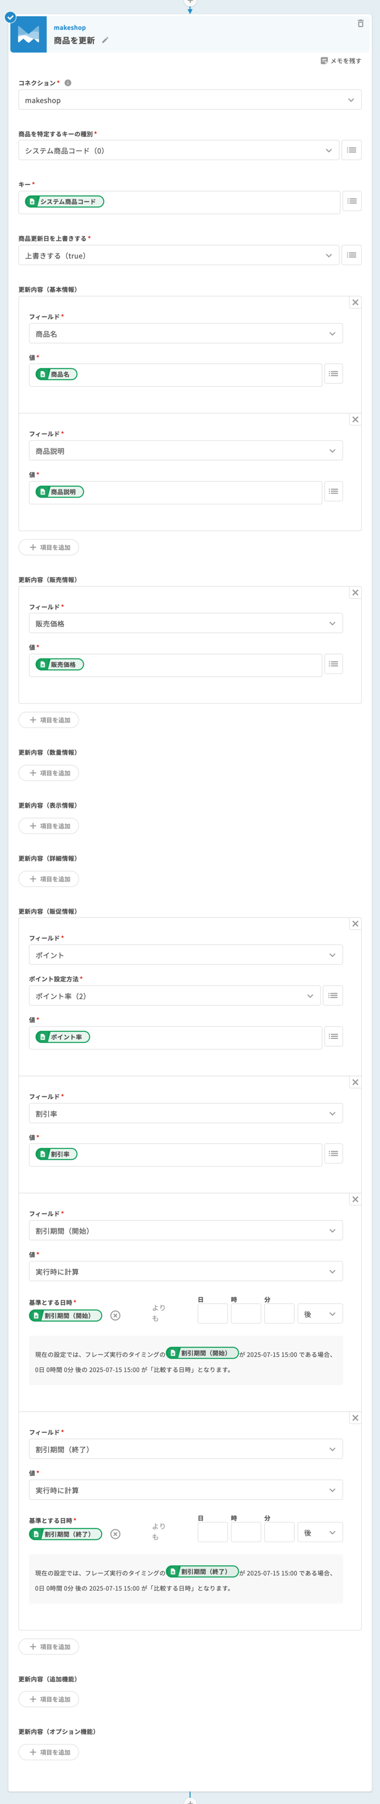Viewport: 380px width, 1804px height.
Task: Open list icon beside 割引率 value
Action: point(333,1153)
